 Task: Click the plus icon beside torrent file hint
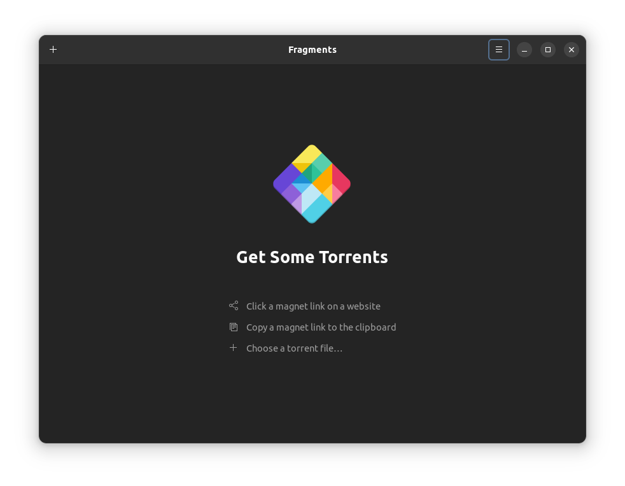point(233,348)
